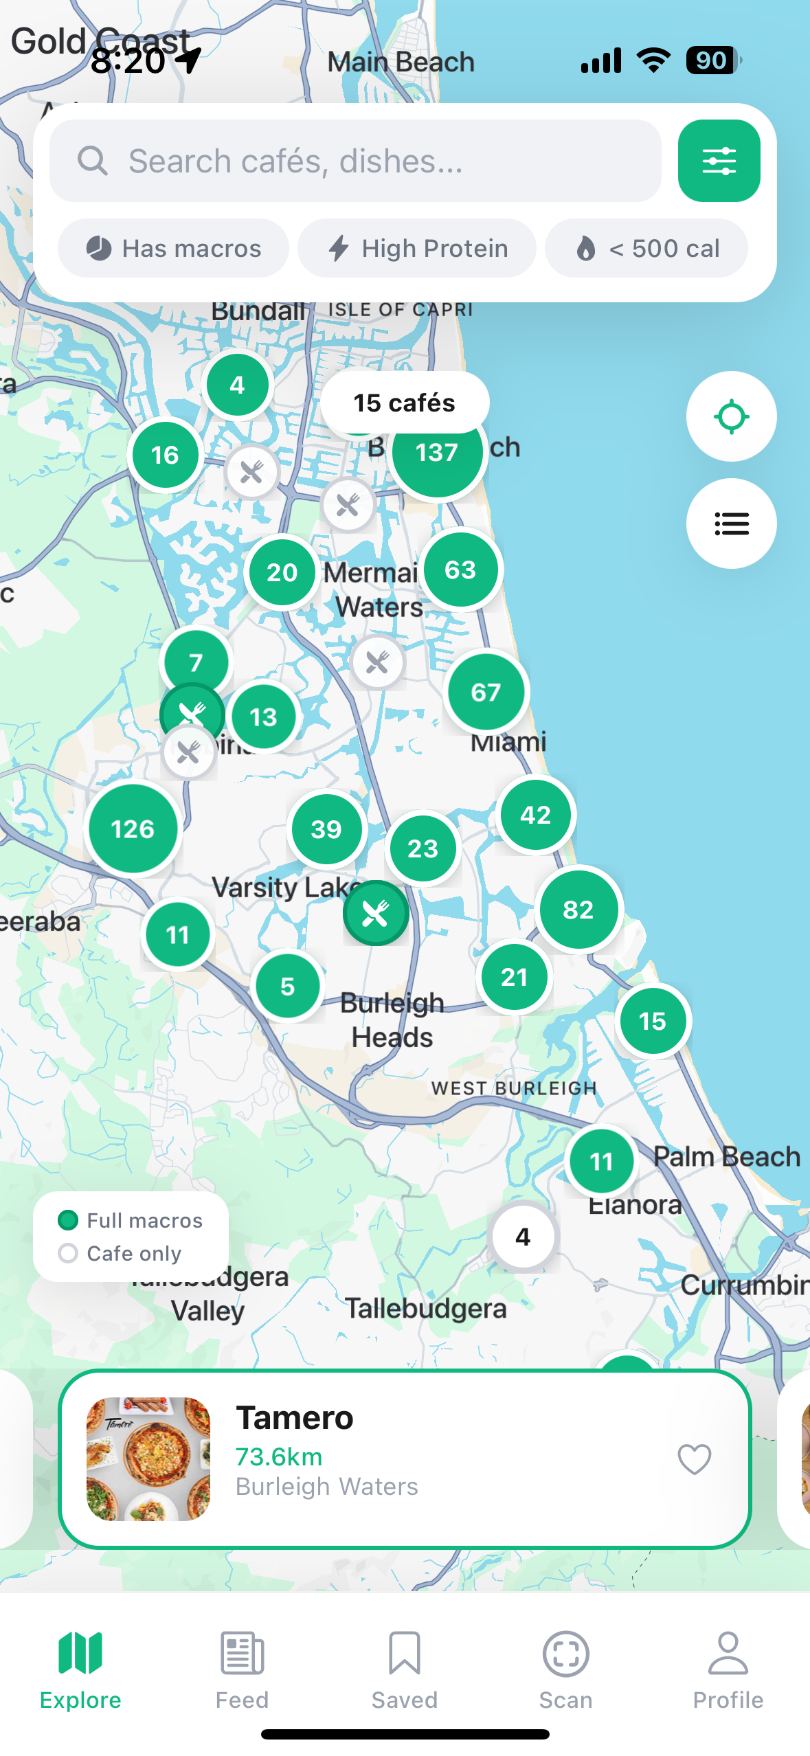The image size is (810, 1756).
Task: Tap the Tallebudgera map label
Action: click(426, 1308)
